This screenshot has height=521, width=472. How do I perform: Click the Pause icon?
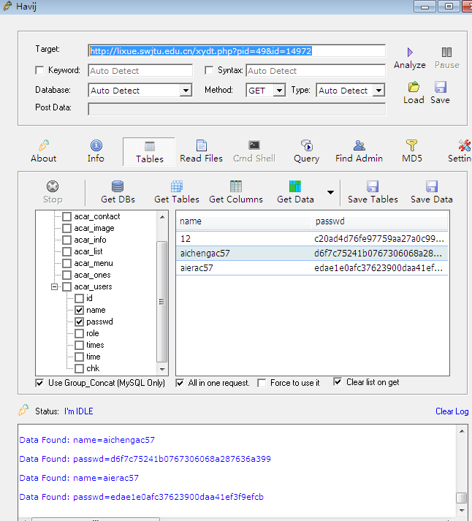[x=446, y=52]
